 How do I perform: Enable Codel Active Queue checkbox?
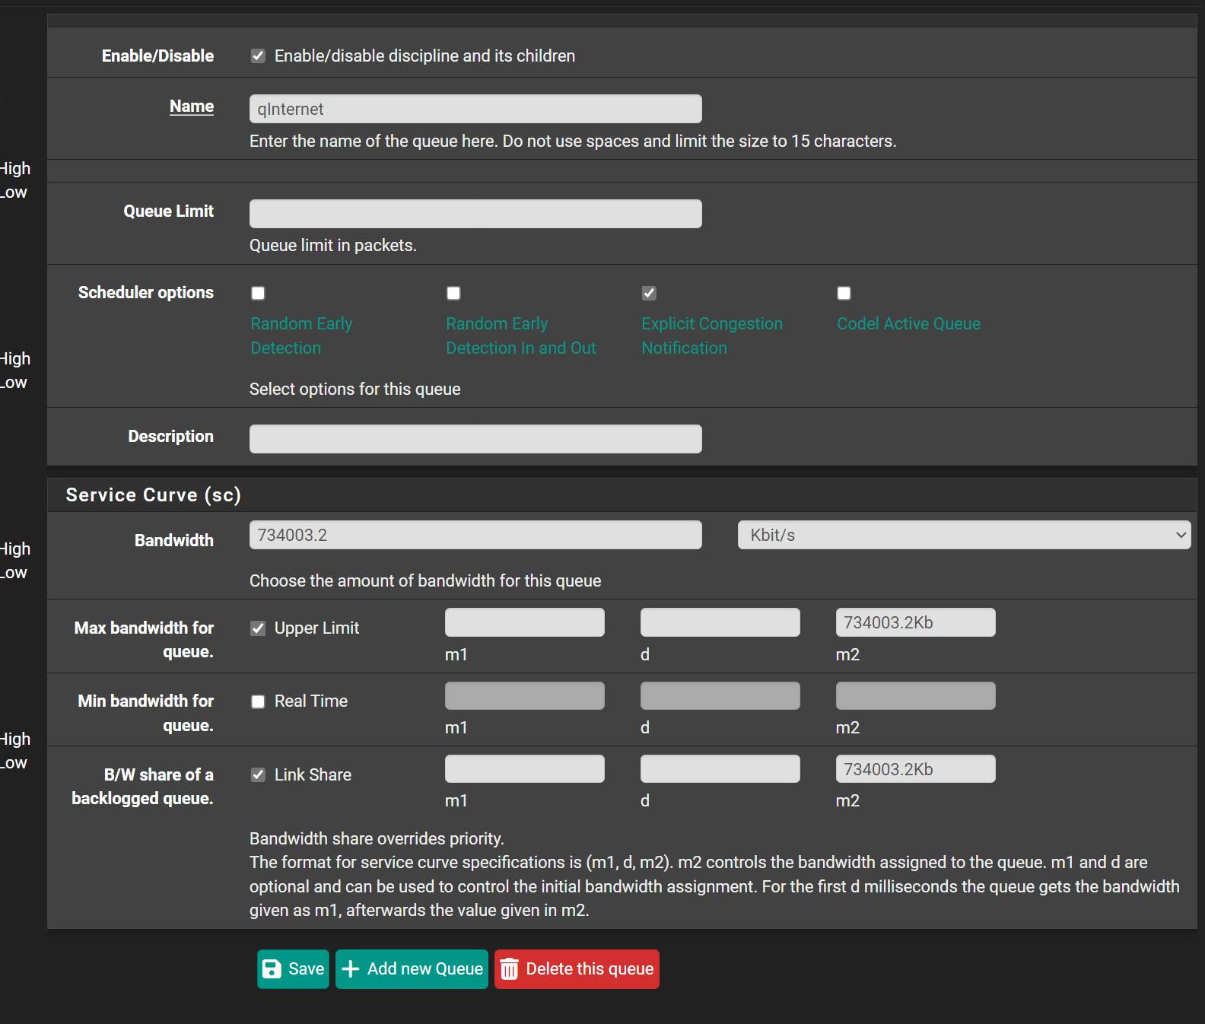click(x=844, y=293)
